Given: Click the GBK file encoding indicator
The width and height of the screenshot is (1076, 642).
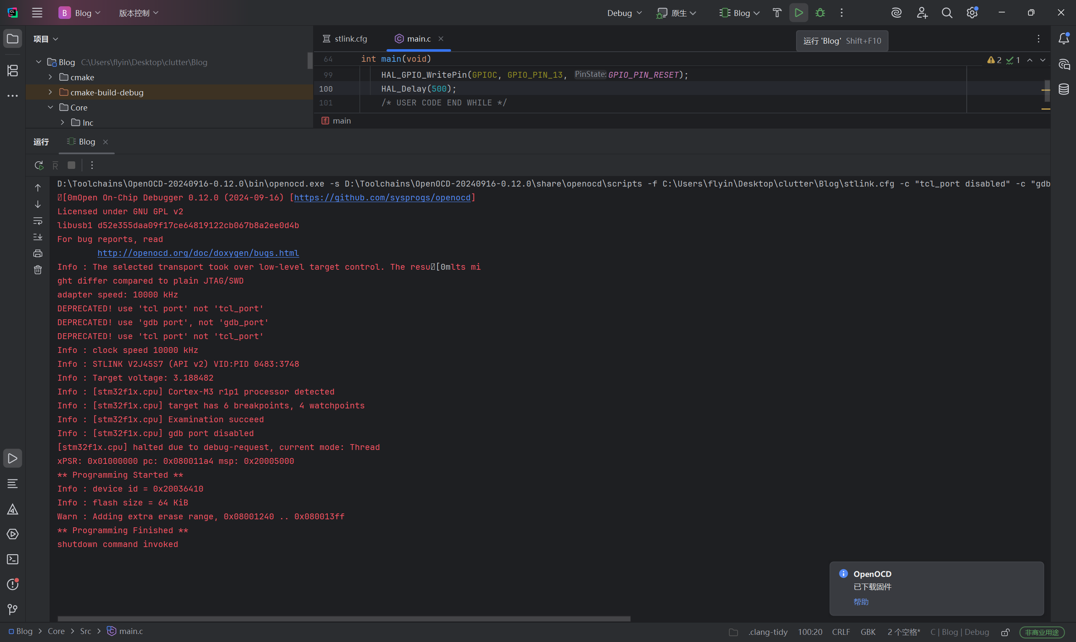Looking at the screenshot, I should pos(868,632).
